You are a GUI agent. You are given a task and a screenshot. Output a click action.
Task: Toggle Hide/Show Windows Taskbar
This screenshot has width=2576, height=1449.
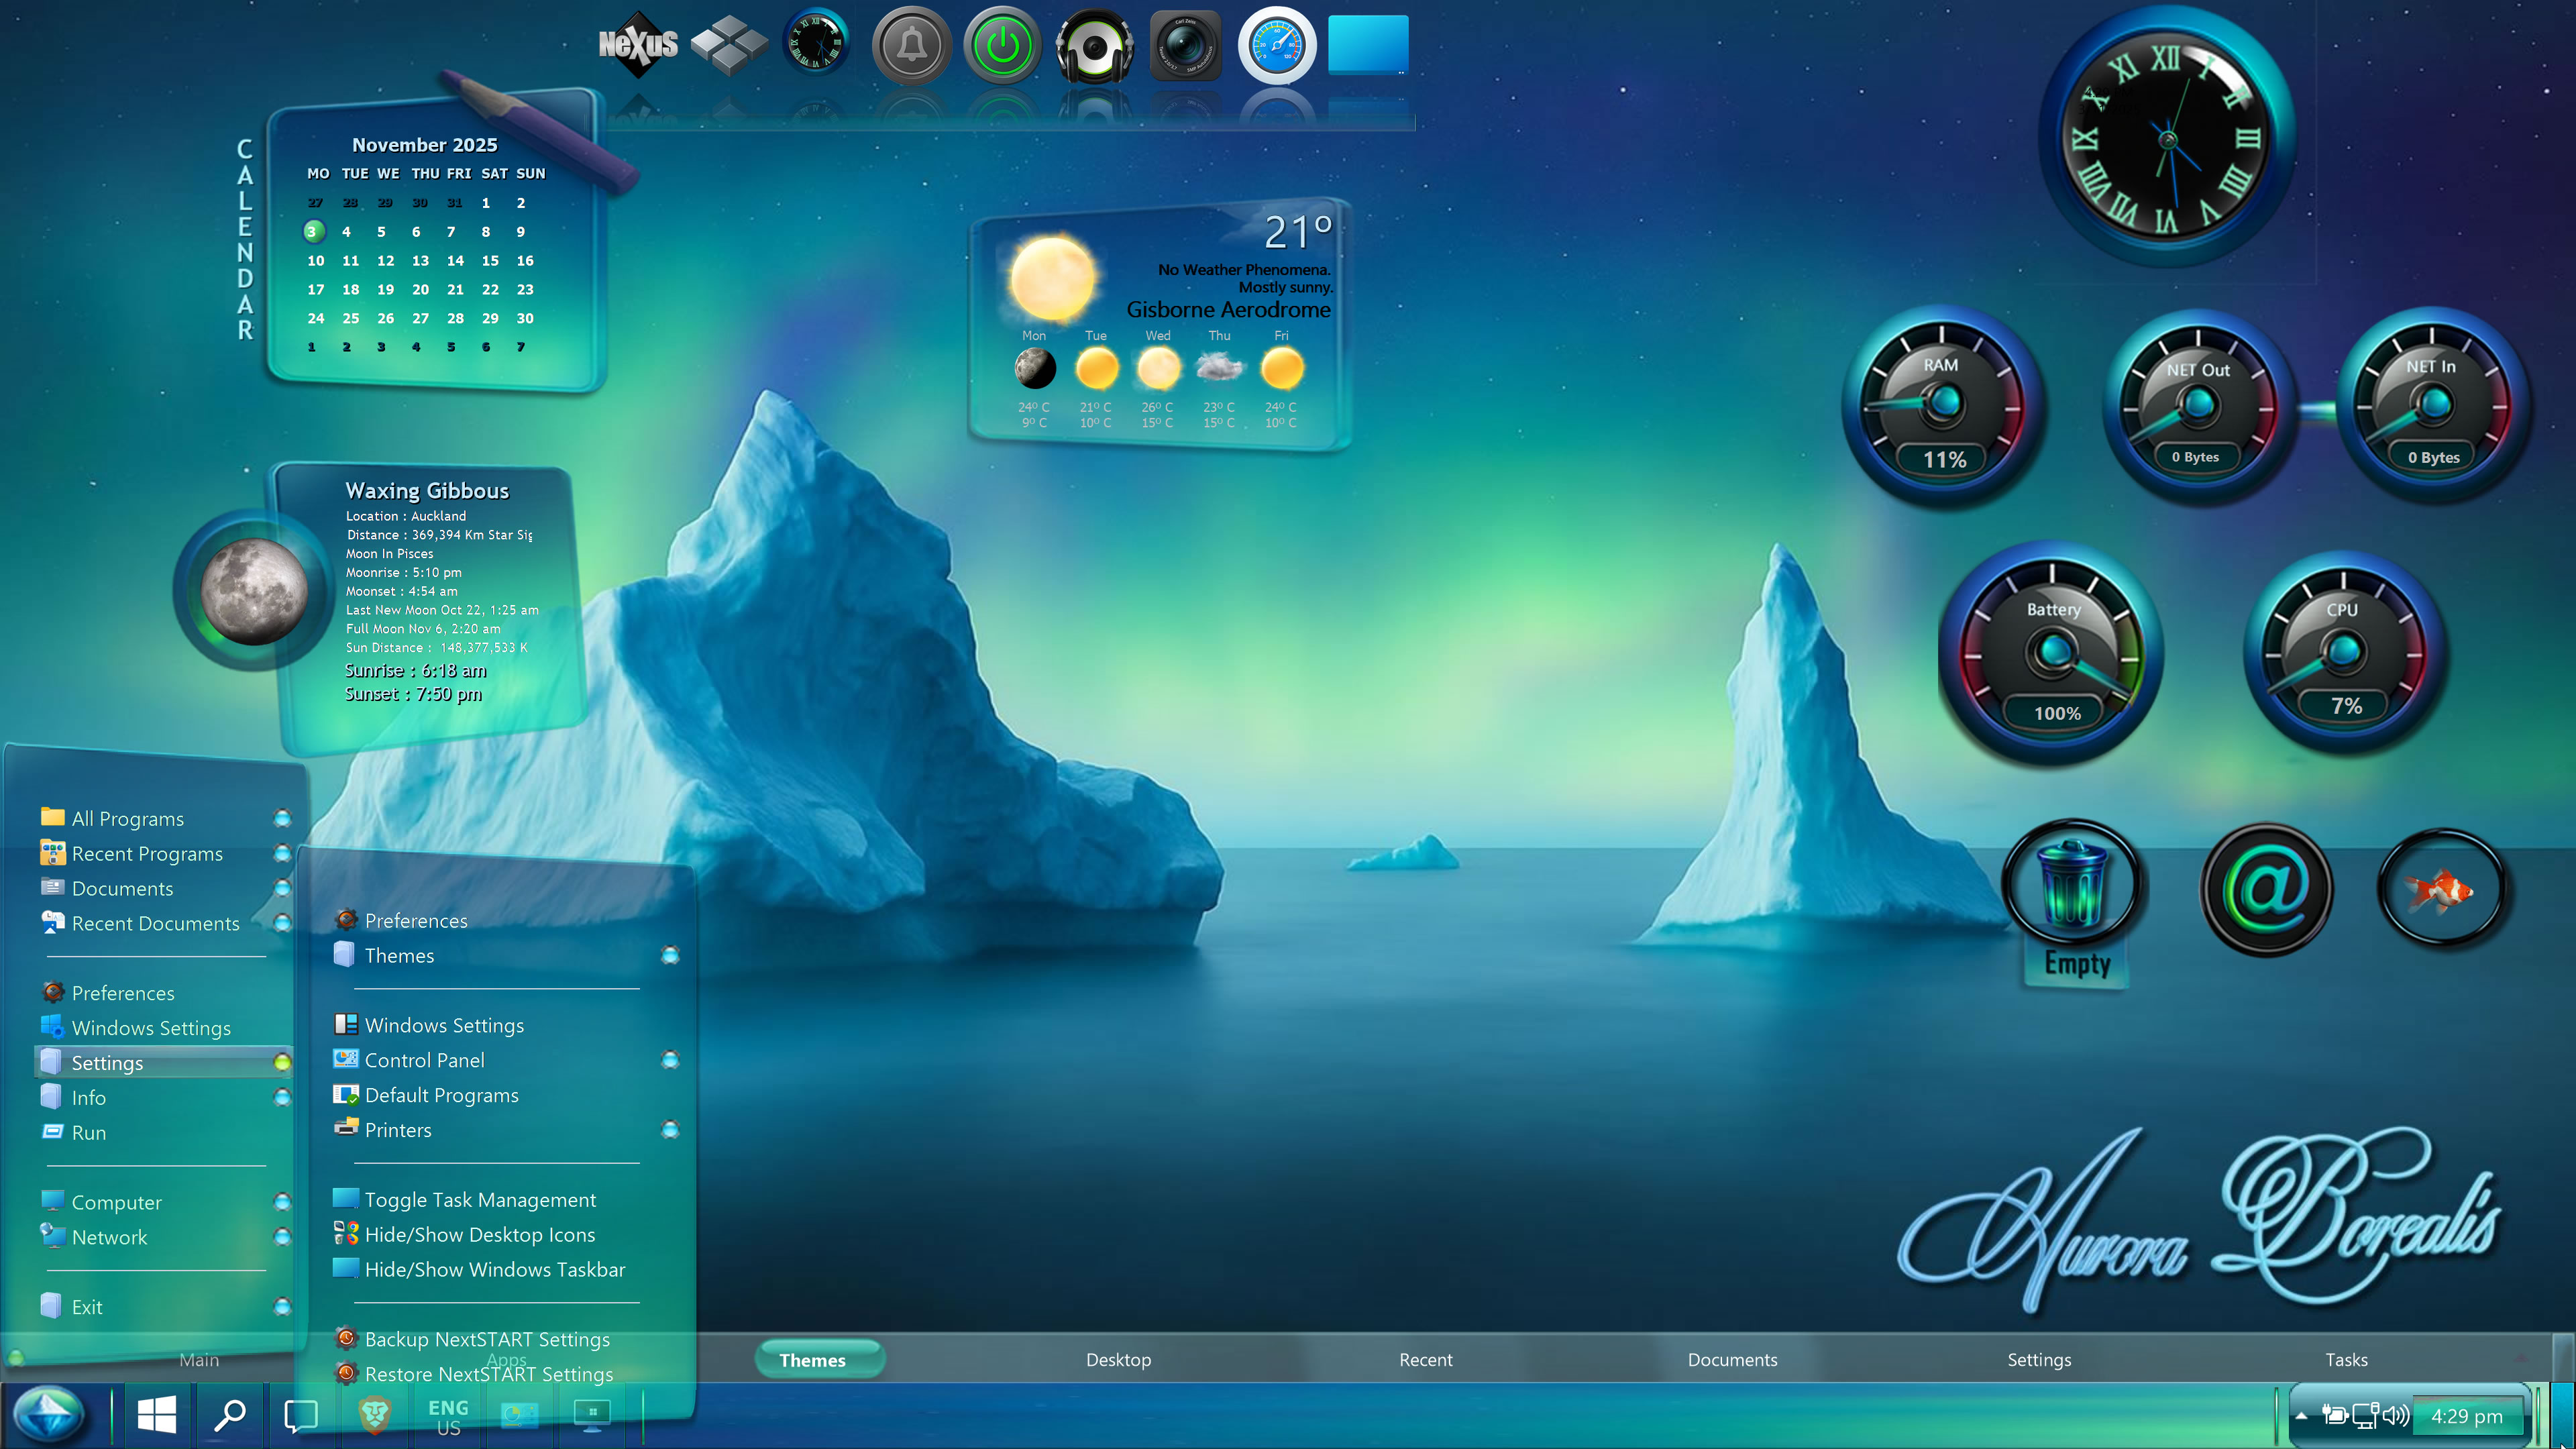pyautogui.click(x=495, y=1269)
